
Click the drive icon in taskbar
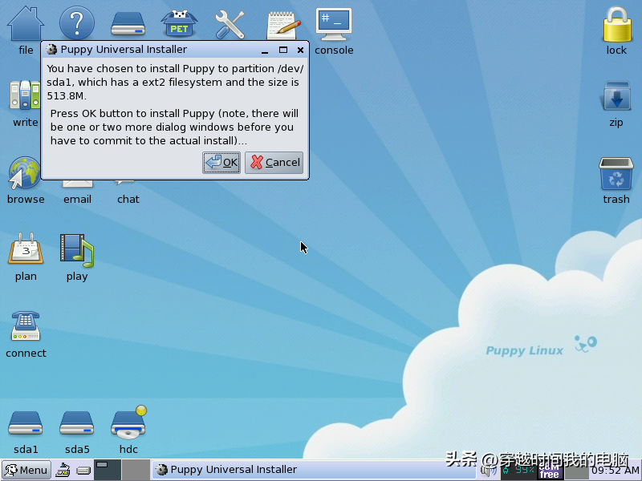pos(83,471)
